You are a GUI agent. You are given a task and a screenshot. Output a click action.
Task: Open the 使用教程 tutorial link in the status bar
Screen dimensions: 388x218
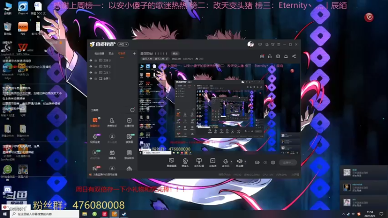tap(105, 174)
